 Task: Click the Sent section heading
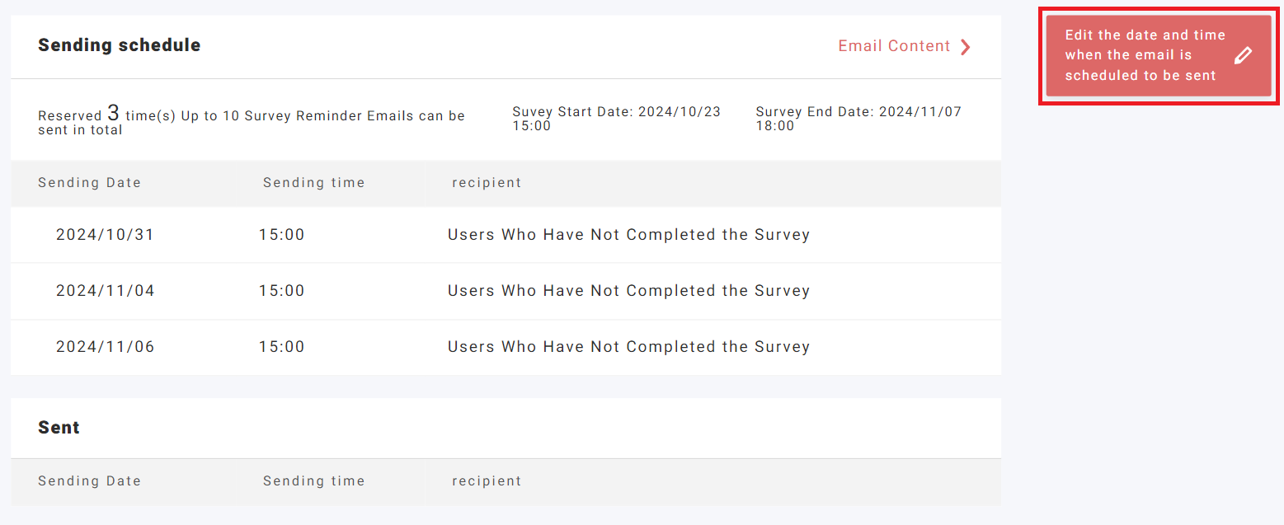click(59, 428)
